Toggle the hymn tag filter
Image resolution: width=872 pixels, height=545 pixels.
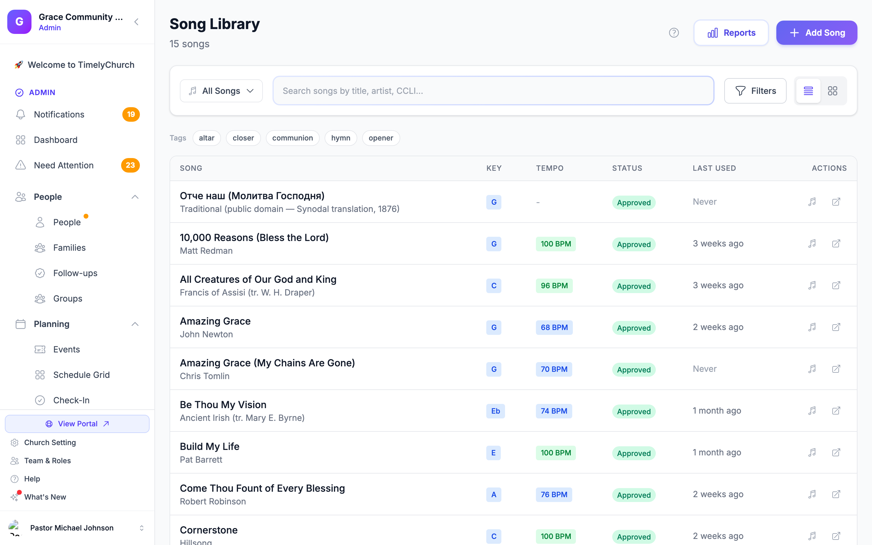click(341, 138)
